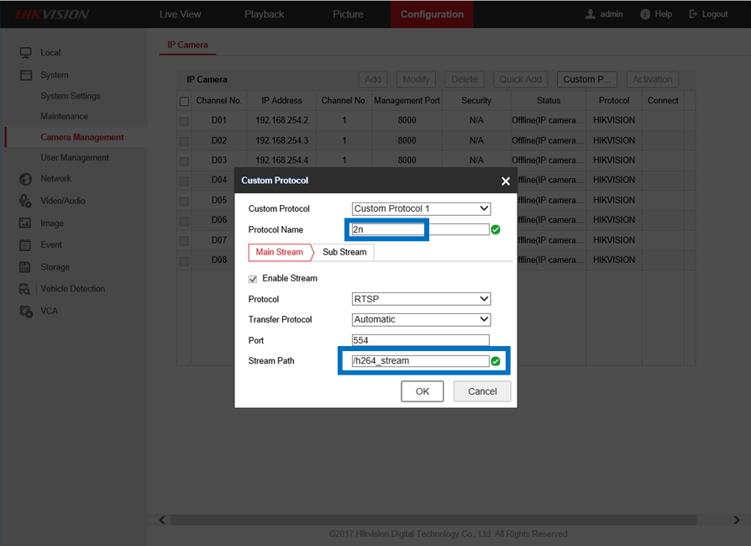Open the Custom Protocol dropdown

tap(421, 208)
